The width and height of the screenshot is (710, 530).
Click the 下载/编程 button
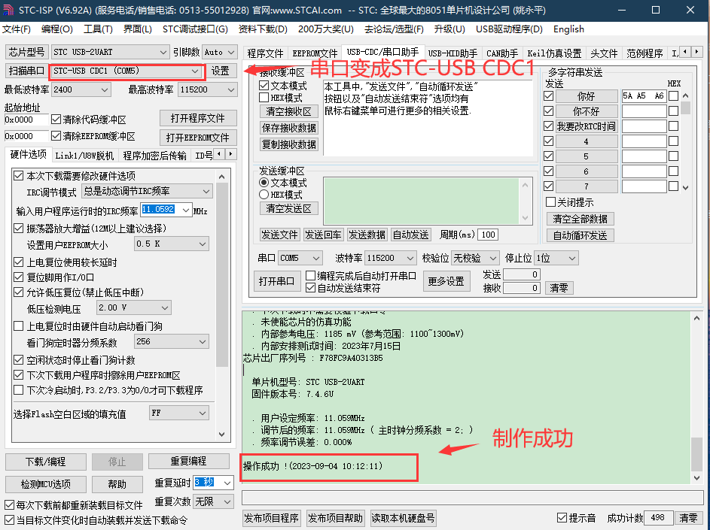(46, 462)
